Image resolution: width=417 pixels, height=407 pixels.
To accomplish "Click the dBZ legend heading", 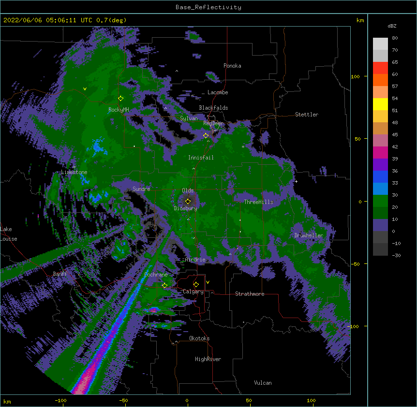I will click(392, 26).
